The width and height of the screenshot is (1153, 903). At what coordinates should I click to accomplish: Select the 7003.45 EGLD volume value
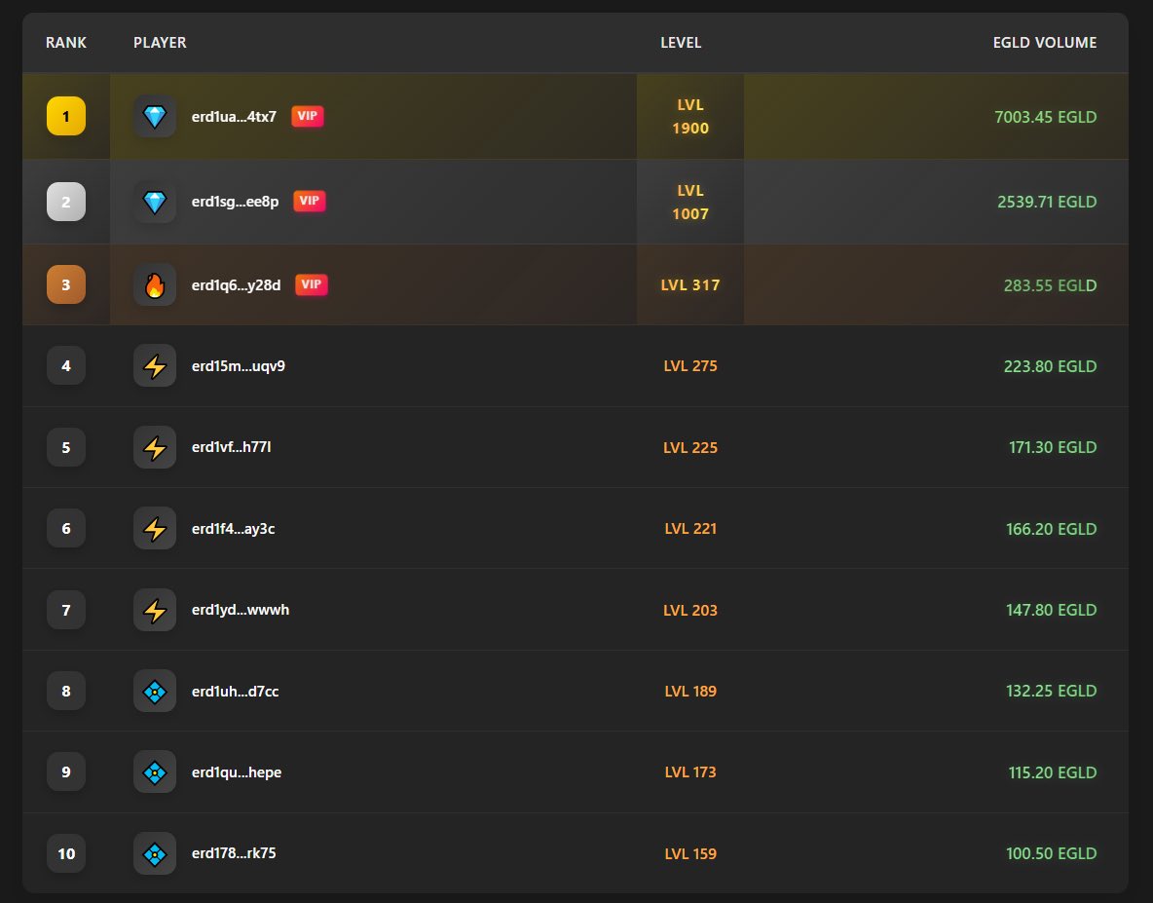click(1045, 117)
